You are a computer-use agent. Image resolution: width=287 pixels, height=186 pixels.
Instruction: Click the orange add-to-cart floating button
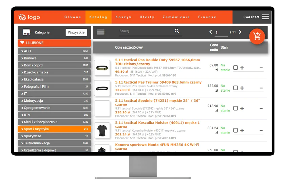(257, 36)
